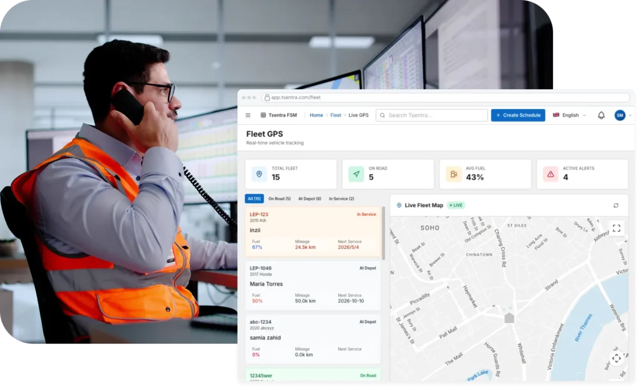Go to Home breadcrumb link

316,115
